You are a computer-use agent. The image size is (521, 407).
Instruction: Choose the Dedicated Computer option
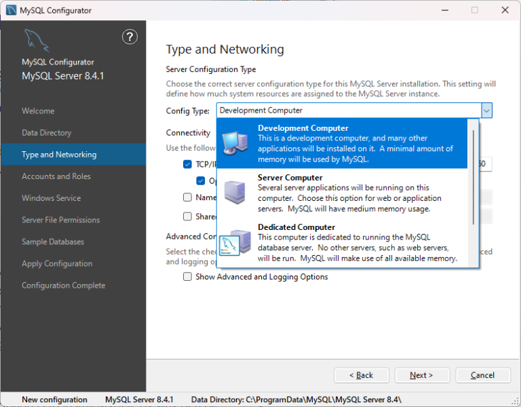click(342, 243)
